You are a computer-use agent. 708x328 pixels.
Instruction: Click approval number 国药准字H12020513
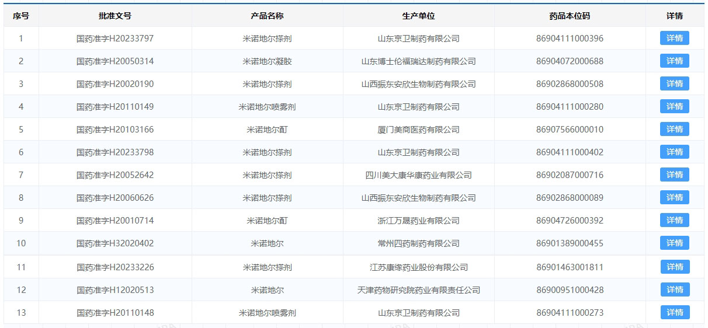click(115, 290)
